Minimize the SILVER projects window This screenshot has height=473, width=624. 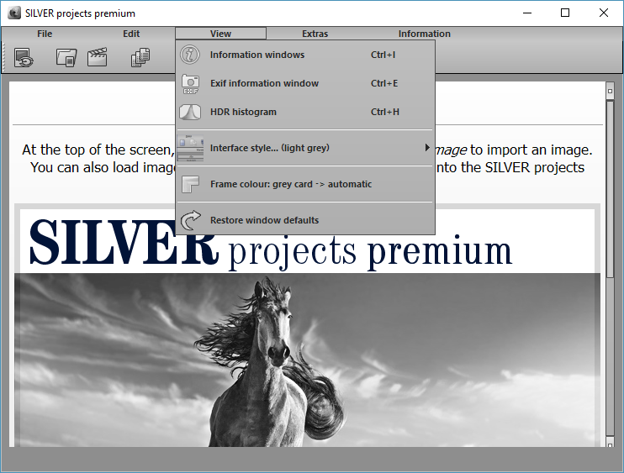tap(527, 13)
